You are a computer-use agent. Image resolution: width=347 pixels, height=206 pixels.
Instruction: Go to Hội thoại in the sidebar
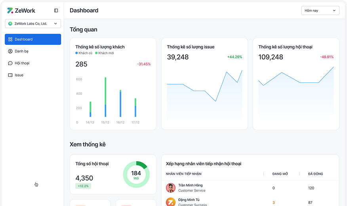(x=22, y=63)
